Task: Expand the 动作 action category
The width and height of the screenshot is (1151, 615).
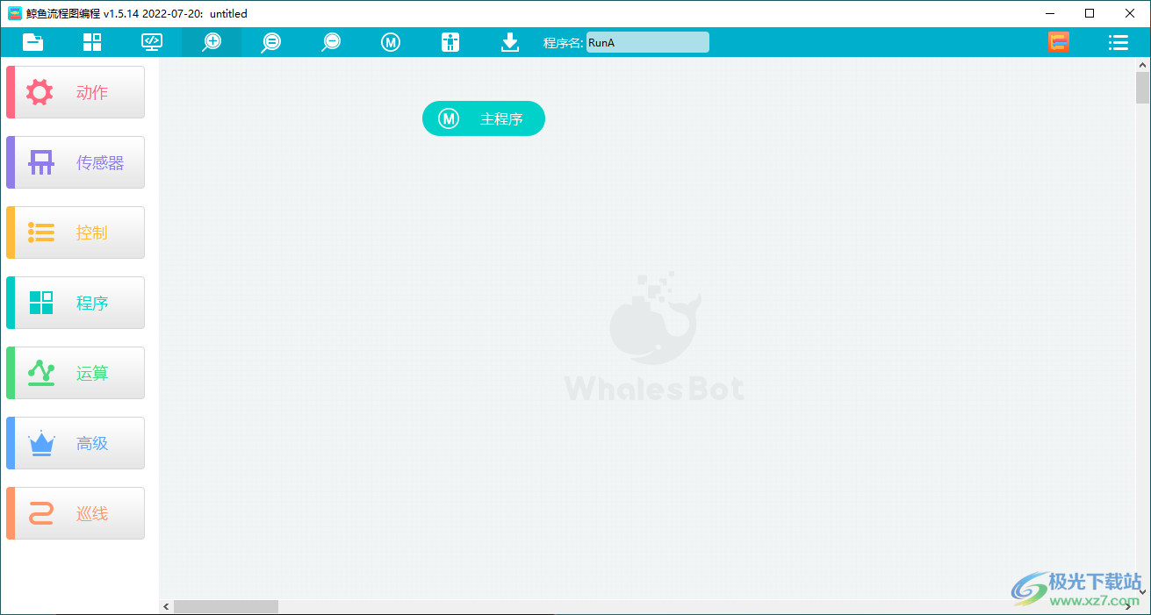Action: tap(76, 92)
